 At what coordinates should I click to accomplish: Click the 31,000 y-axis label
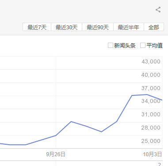(151, 115)
